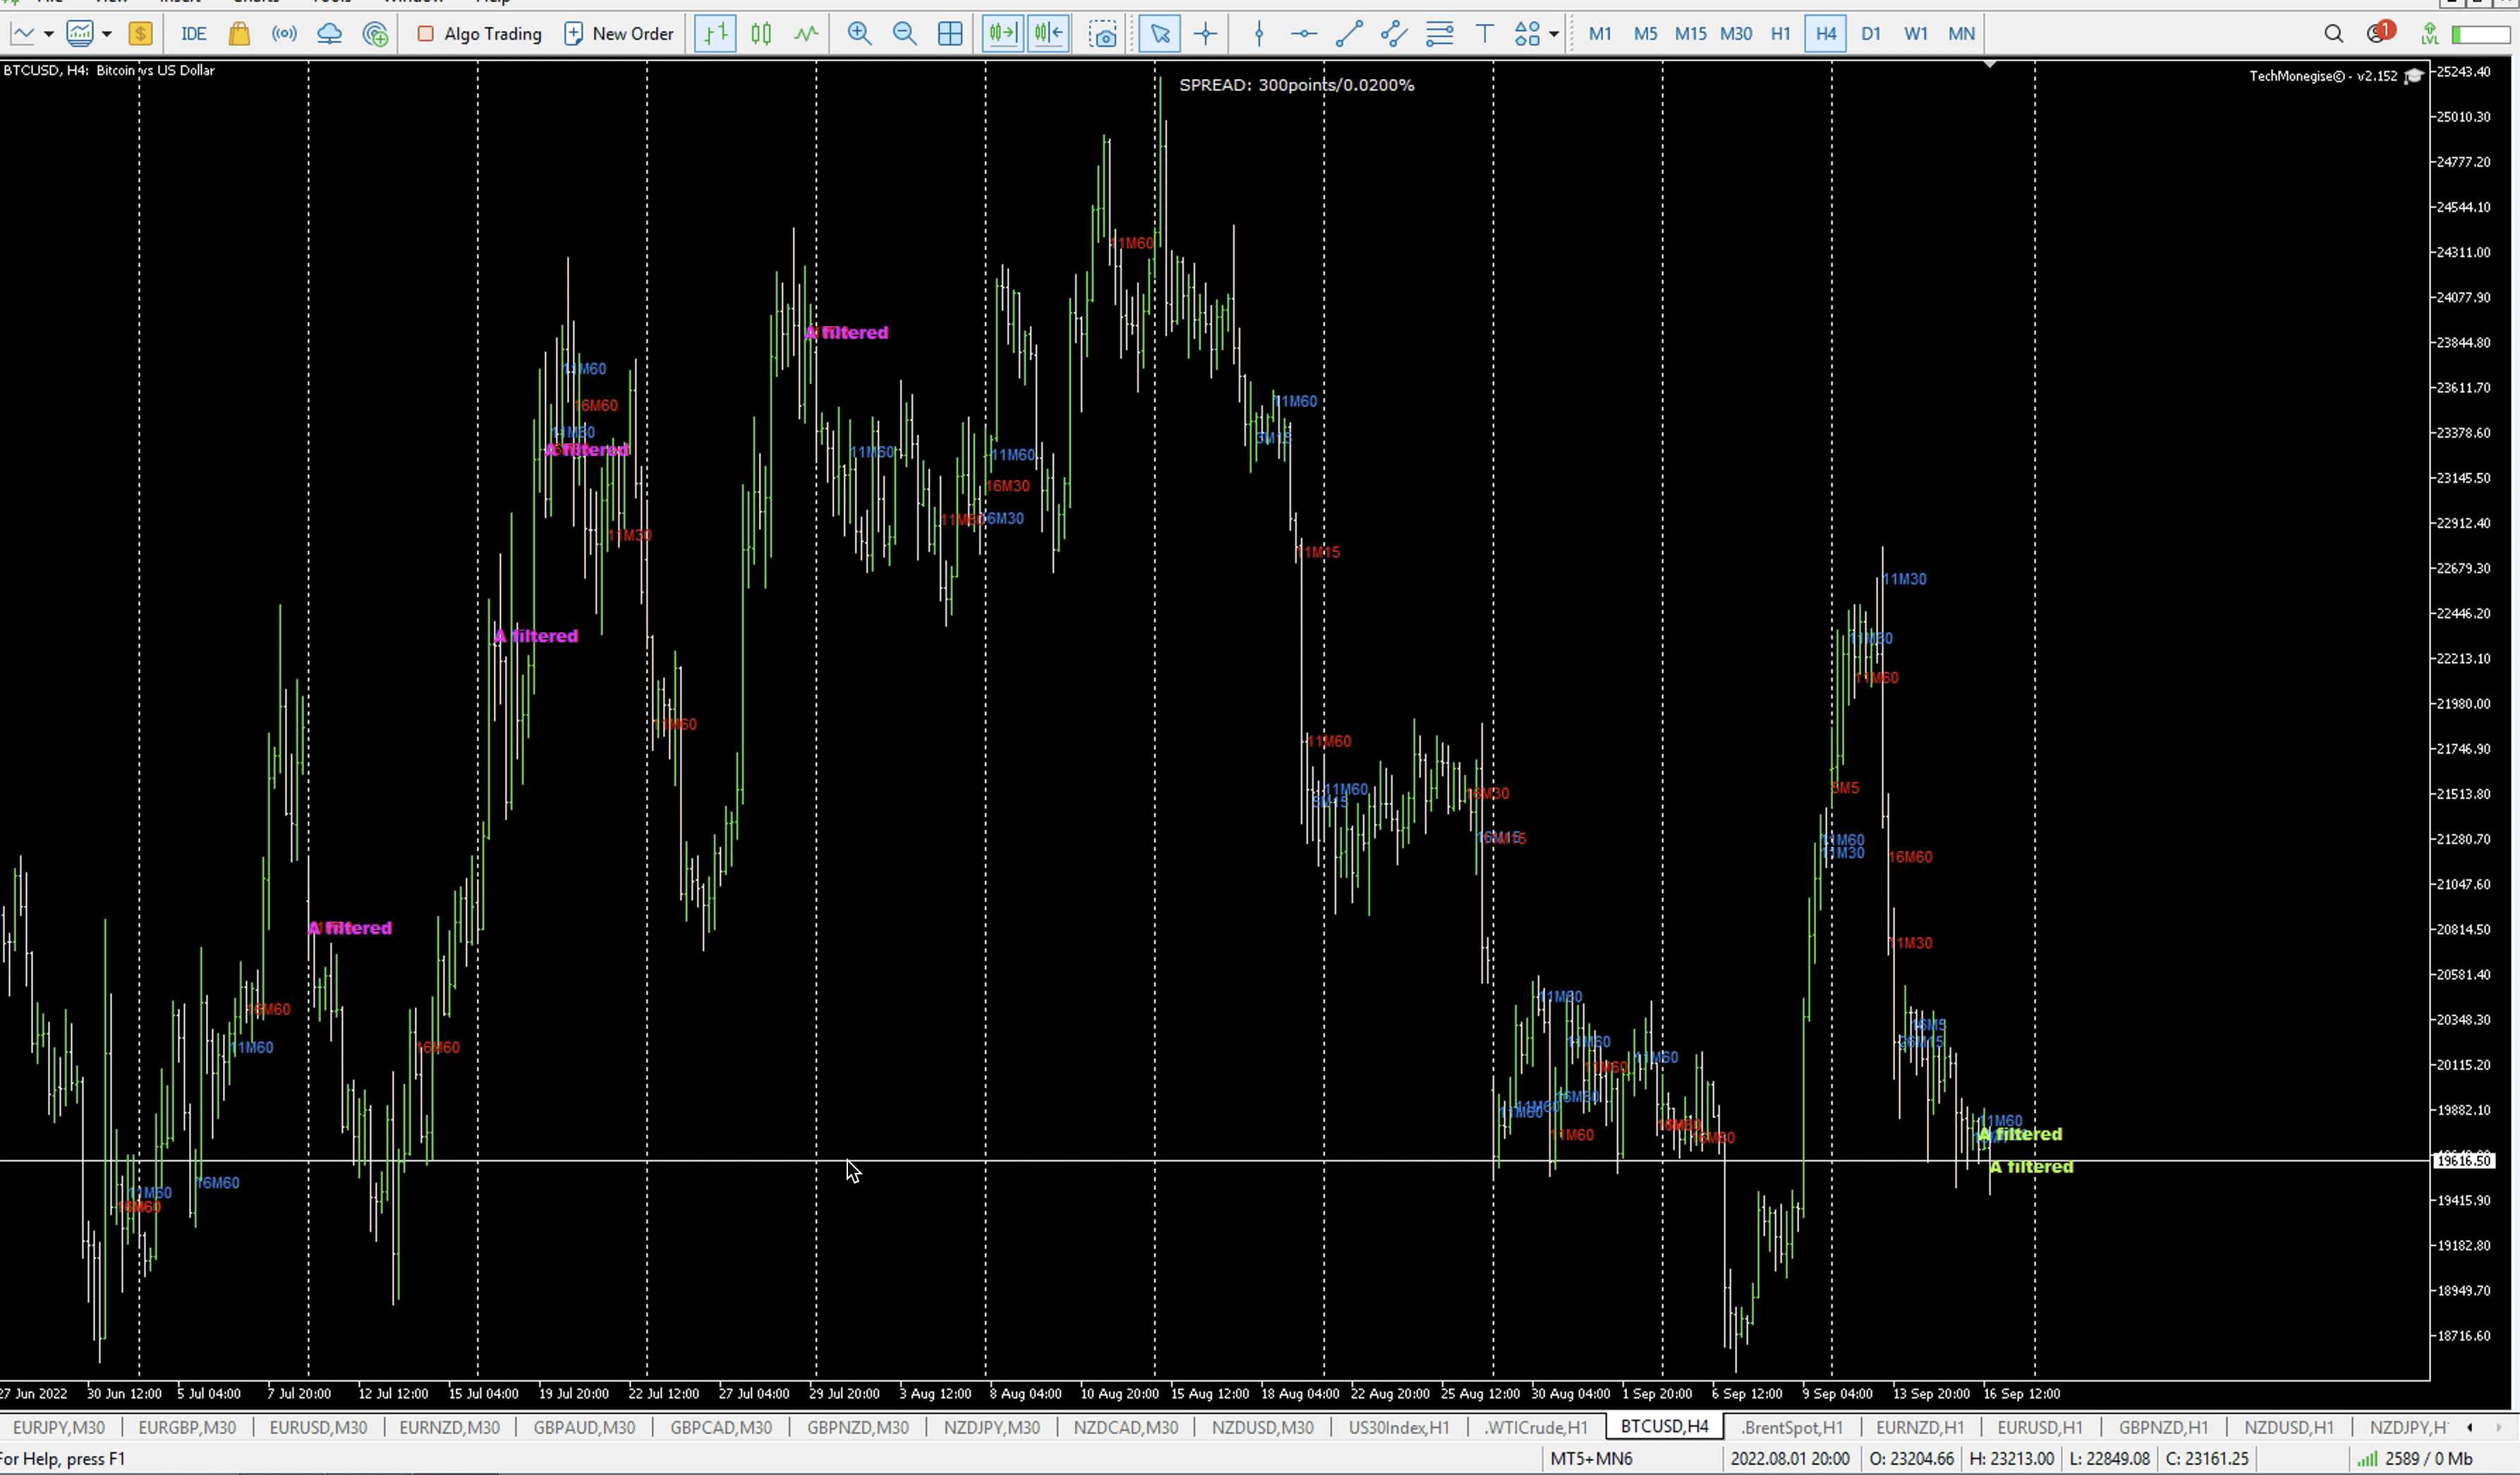This screenshot has height=1475, width=2520.
Task: Select the D1 timeframe button
Action: [1870, 34]
